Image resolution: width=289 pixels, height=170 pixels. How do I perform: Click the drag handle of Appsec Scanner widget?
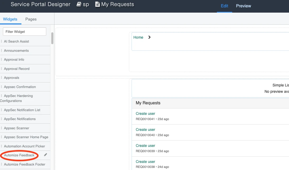pyautogui.click(x=2, y=128)
